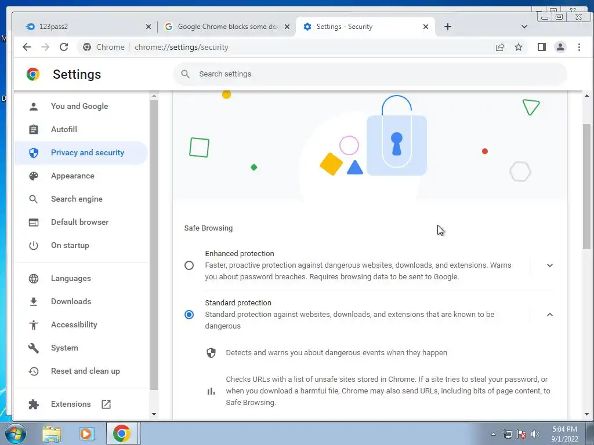Close the Google Chrome blocks downloads tab

click(287, 27)
